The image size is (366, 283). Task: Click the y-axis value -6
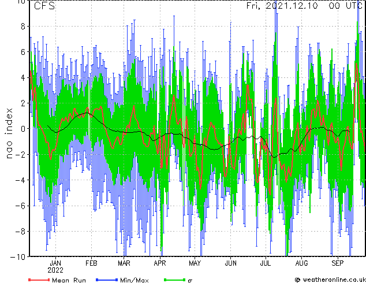pos(20,206)
